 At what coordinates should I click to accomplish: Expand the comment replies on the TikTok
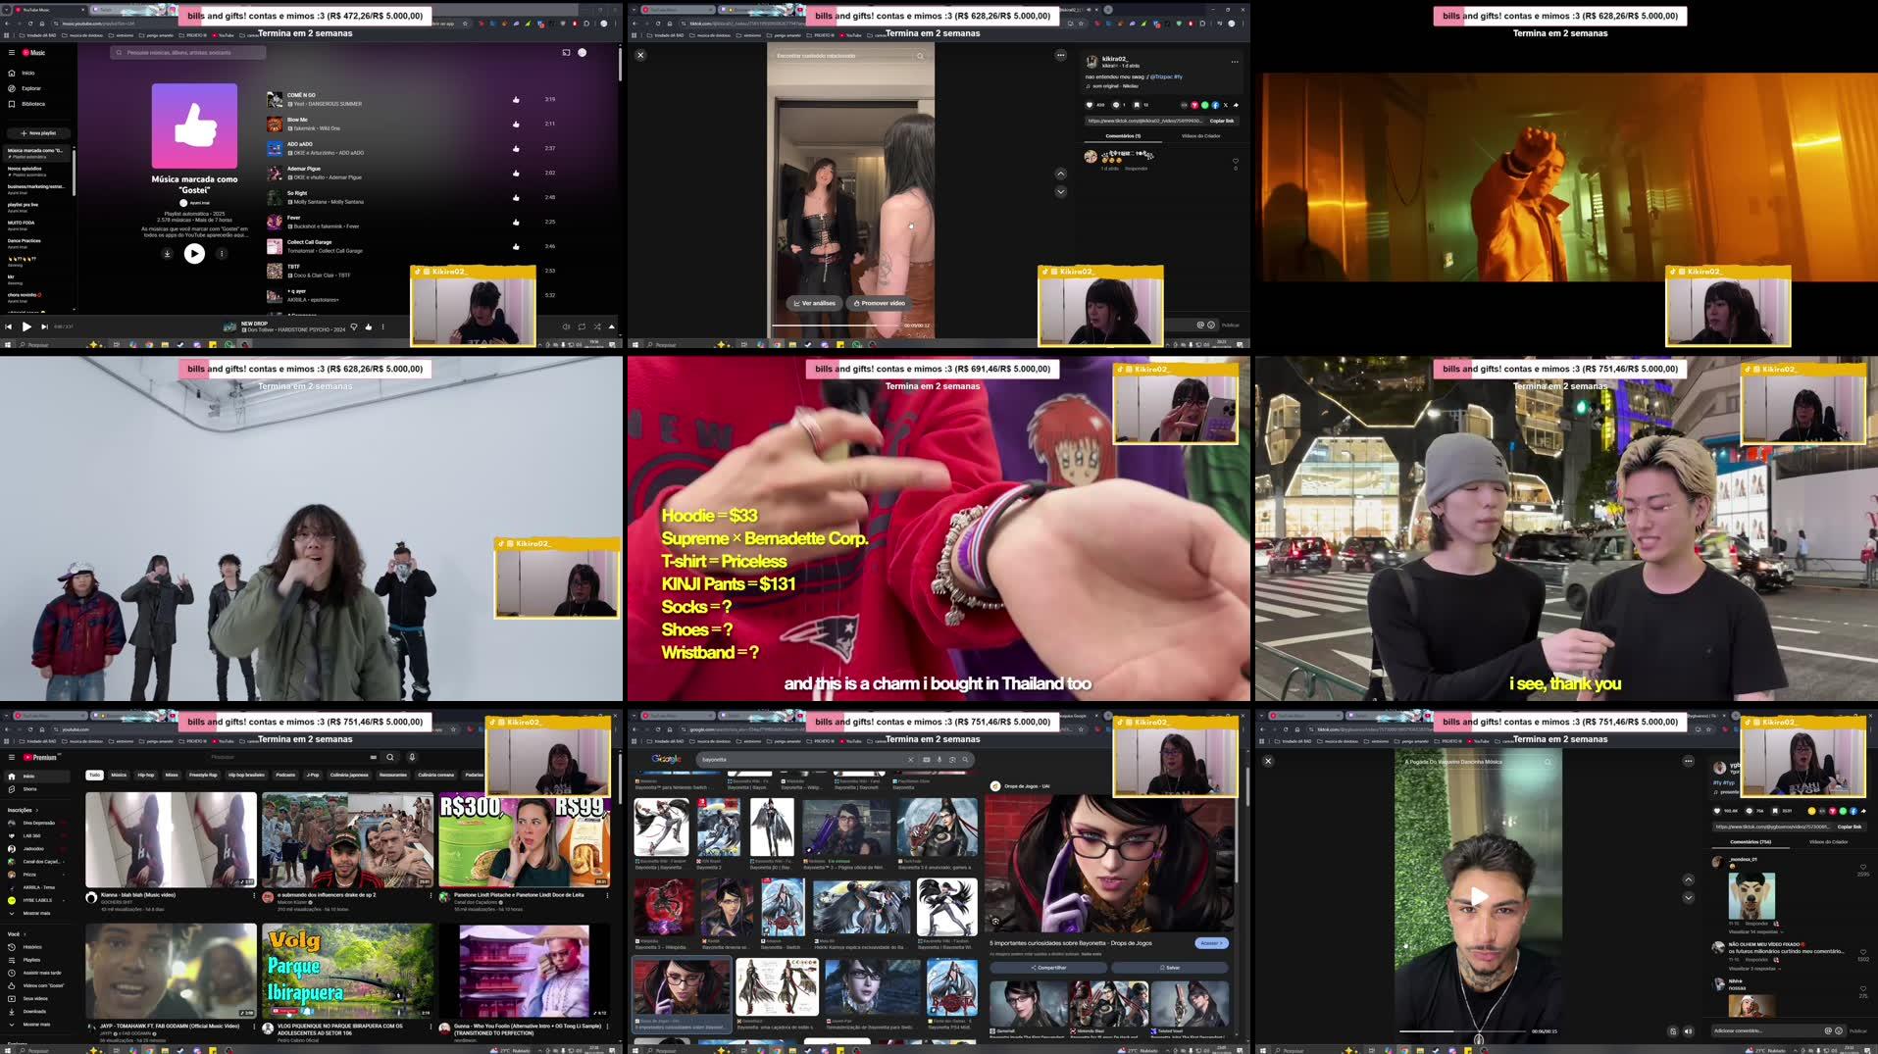(1753, 932)
